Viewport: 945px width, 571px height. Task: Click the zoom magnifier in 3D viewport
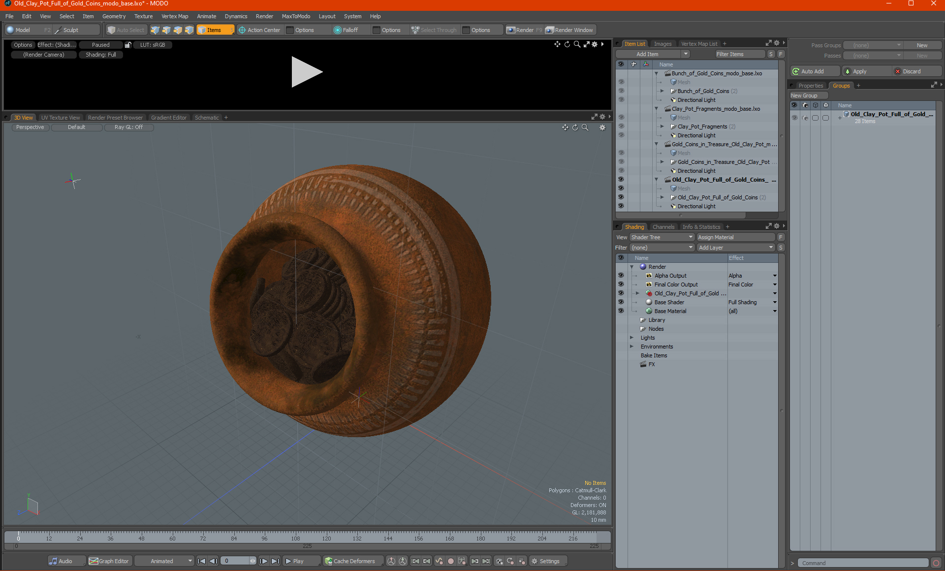point(585,127)
